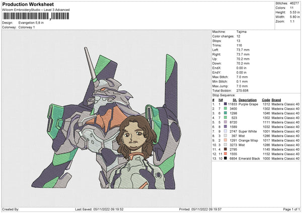Click the Mist swatch beside 3273 stitches
This screenshot has width=302, height=213.
click(225, 145)
